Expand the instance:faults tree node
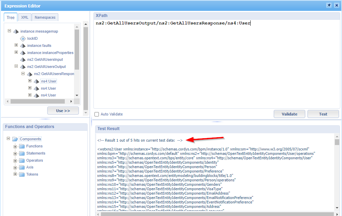Image resolution: width=342 pixels, height=216 pixels. coord(16,45)
